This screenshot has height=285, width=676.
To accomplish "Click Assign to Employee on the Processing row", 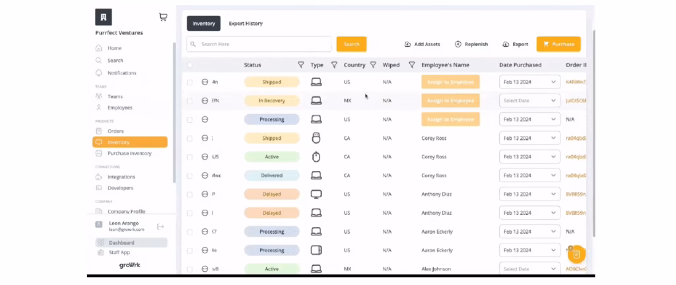I will coord(450,119).
